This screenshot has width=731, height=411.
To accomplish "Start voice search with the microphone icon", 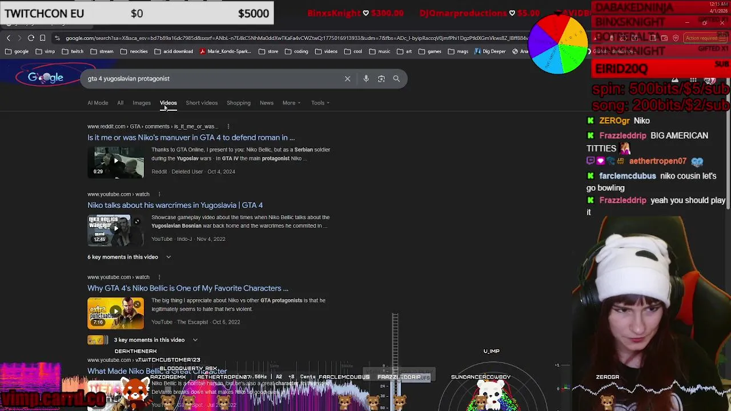I will click(x=366, y=79).
